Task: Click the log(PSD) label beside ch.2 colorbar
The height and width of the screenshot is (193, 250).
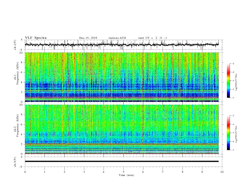Action: (x=236, y=134)
